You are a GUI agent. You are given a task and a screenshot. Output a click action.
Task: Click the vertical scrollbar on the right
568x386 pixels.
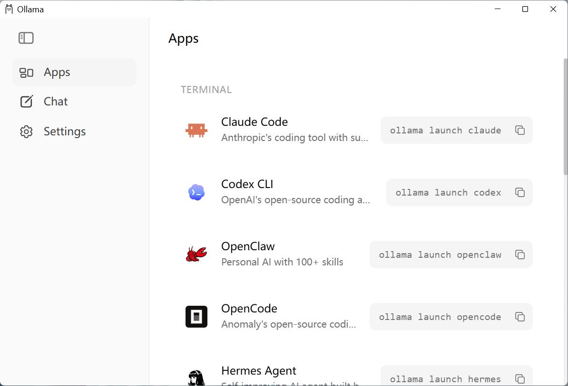click(566, 117)
